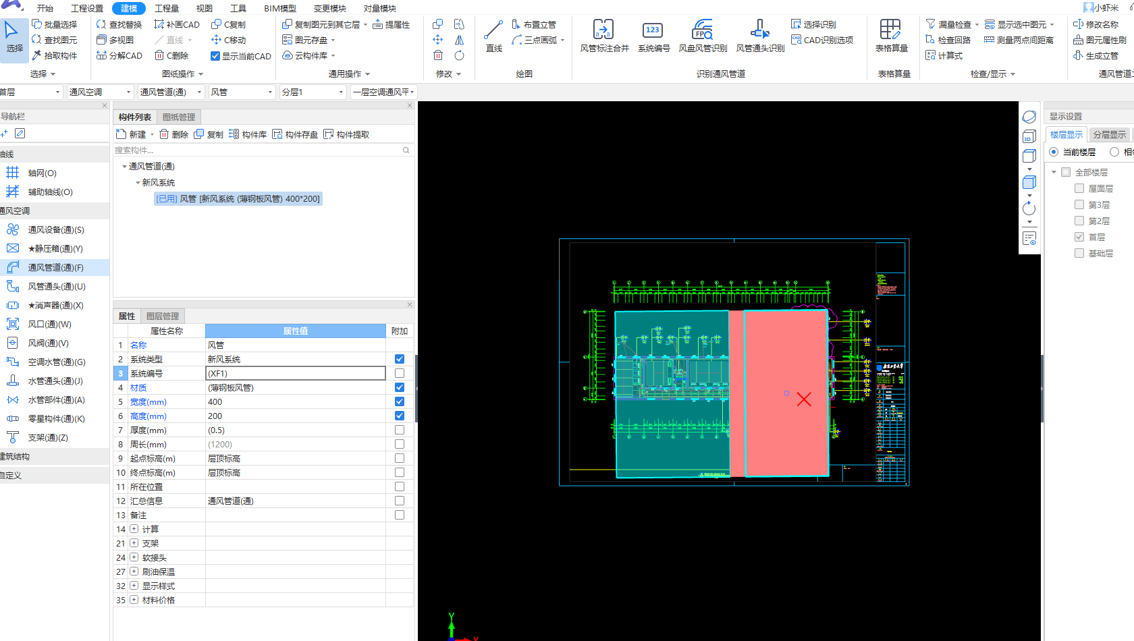Open 风管标注合并 tool
The width and height of the screenshot is (1134, 641).
pos(604,36)
